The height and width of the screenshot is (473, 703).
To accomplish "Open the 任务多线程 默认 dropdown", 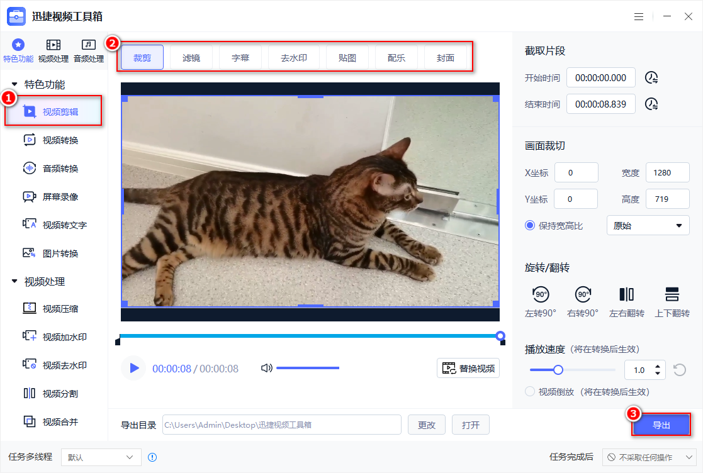I will click(x=101, y=457).
